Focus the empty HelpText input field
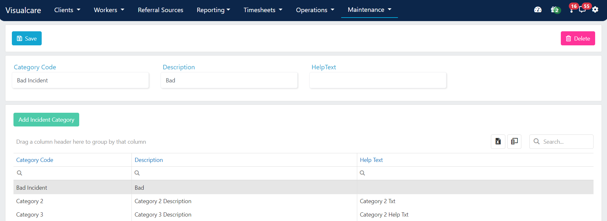The width and height of the screenshot is (607, 221). (378, 80)
